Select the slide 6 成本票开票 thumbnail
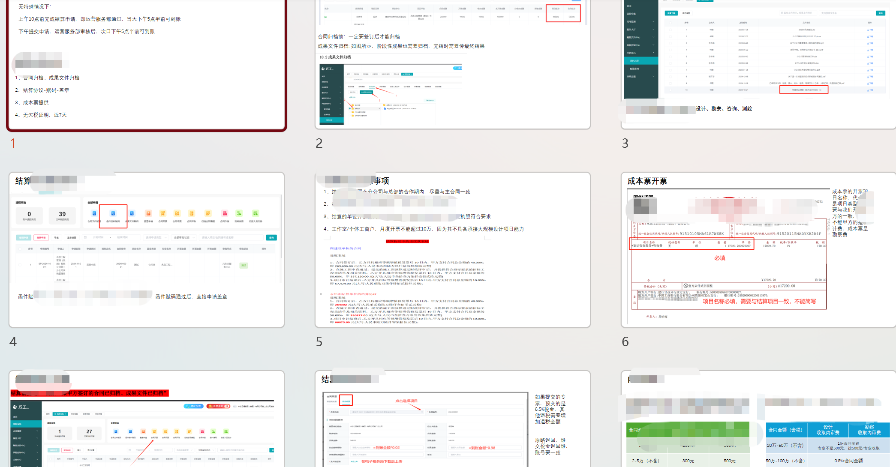The height and width of the screenshot is (467, 896). click(x=758, y=249)
